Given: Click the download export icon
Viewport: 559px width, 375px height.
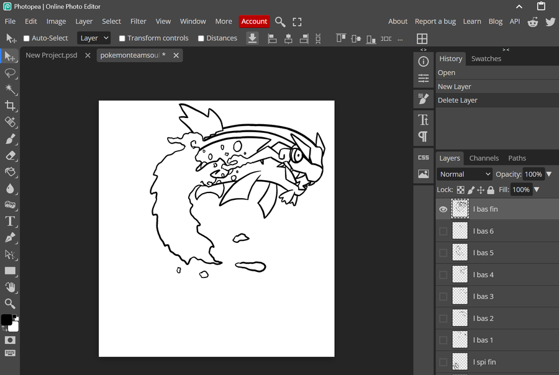Looking at the screenshot, I should tap(252, 38).
